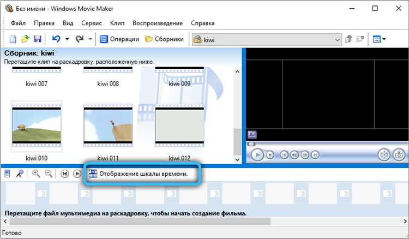Create a new project with the blank page icon
Screen dimensions: 409x239
coord(13,39)
